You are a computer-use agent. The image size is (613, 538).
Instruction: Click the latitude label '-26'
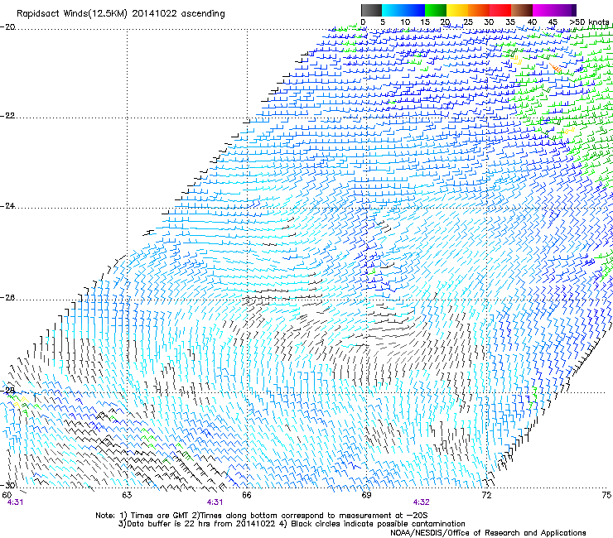click(7, 298)
